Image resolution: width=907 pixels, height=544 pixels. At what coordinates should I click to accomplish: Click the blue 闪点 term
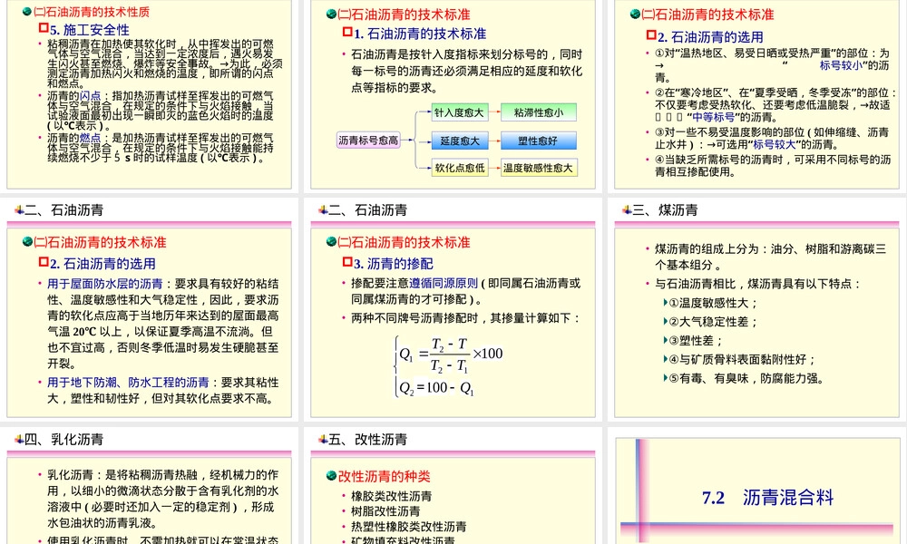pyautogui.click(x=90, y=96)
